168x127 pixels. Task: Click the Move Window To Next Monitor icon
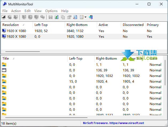(10, 17)
